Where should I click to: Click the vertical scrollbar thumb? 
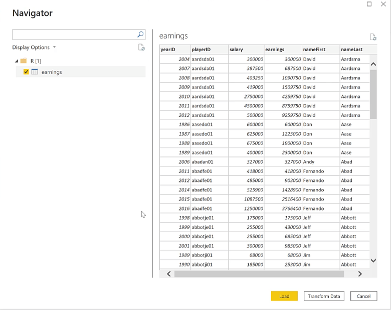(373, 94)
